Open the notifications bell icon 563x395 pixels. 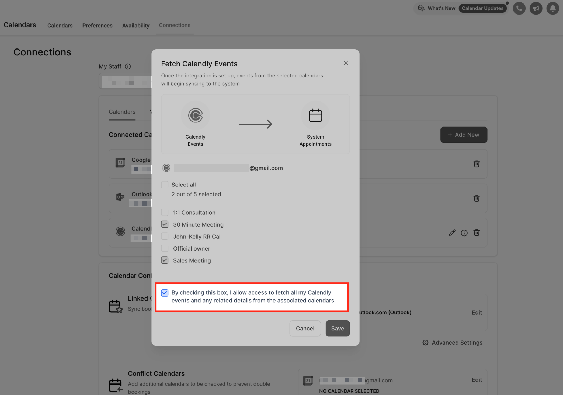tap(552, 8)
